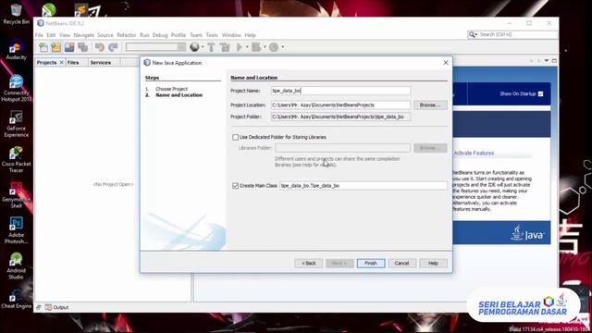This screenshot has height=333, width=592.
Task: Click New Project toolbar icon in NetBeans
Action: pos(55,47)
